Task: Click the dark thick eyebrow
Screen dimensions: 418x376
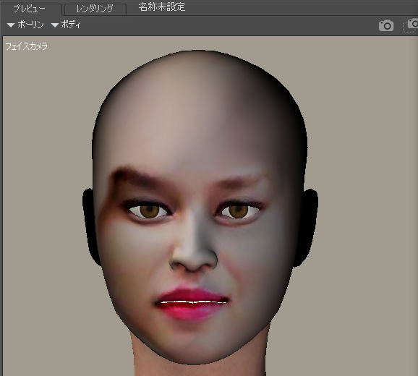Action: pyautogui.click(x=139, y=176)
